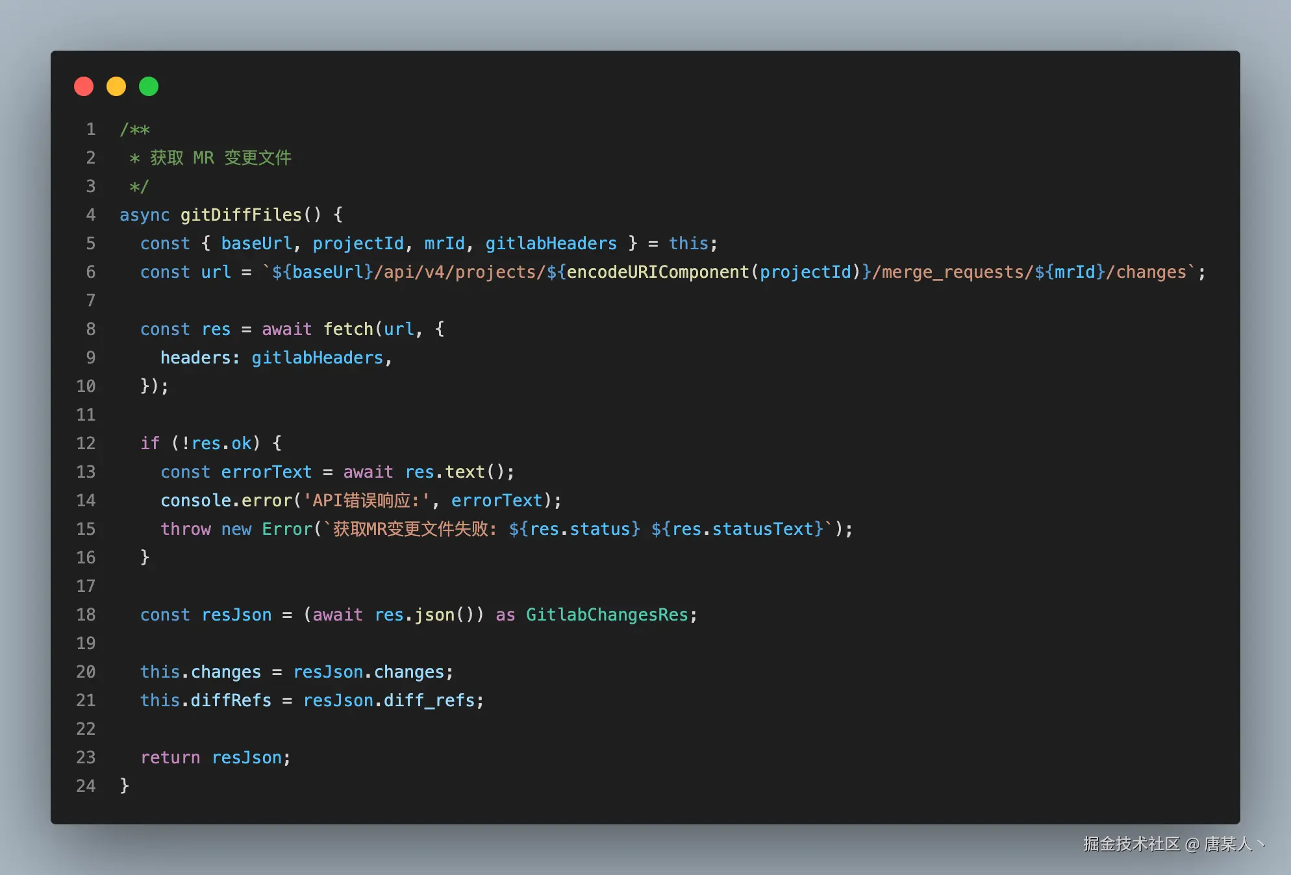Screen dimensions: 1291x875
Task: Click the return resJson statement
Action: click(215, 758)
